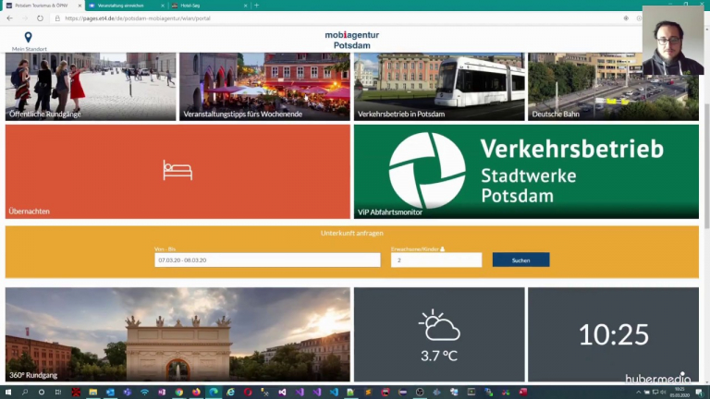Open the ViP Abfahrtsmonitor tile
Viewport: 710px width, 399px height.
pyautogui.click(x=526, y=172)
